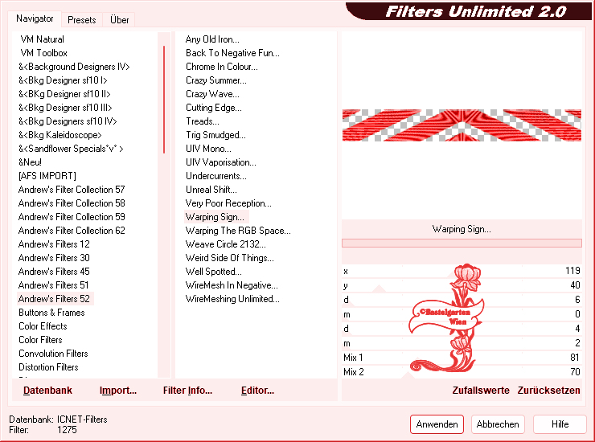Choose Very Poor Reception... filter

click(x=228, y=203)
